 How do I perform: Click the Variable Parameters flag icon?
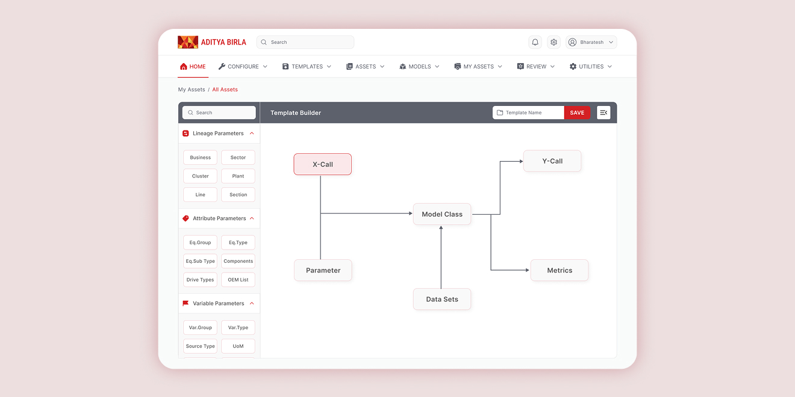click(x=185, y=303)
